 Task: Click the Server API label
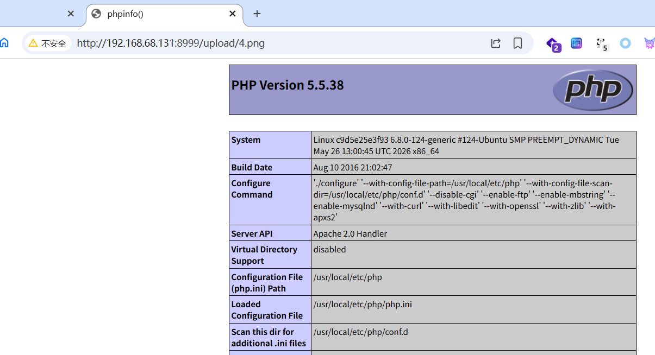tap(252, 234)
